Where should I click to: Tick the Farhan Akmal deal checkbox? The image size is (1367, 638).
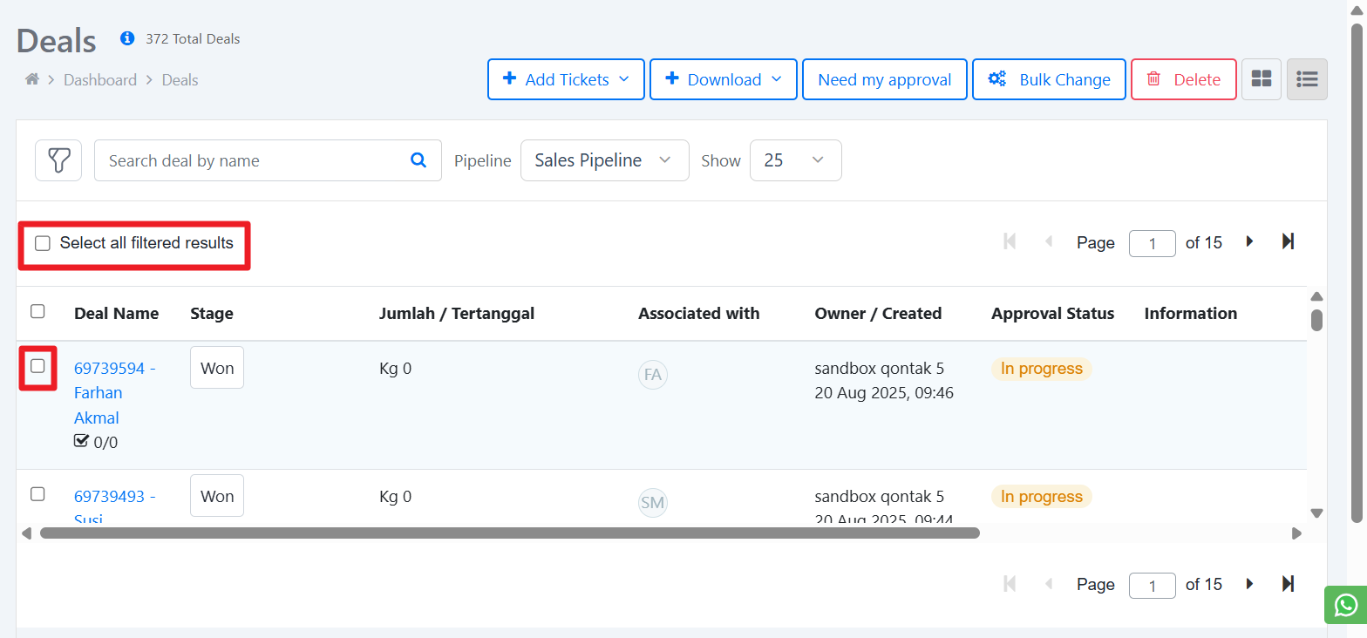(37, 366)
